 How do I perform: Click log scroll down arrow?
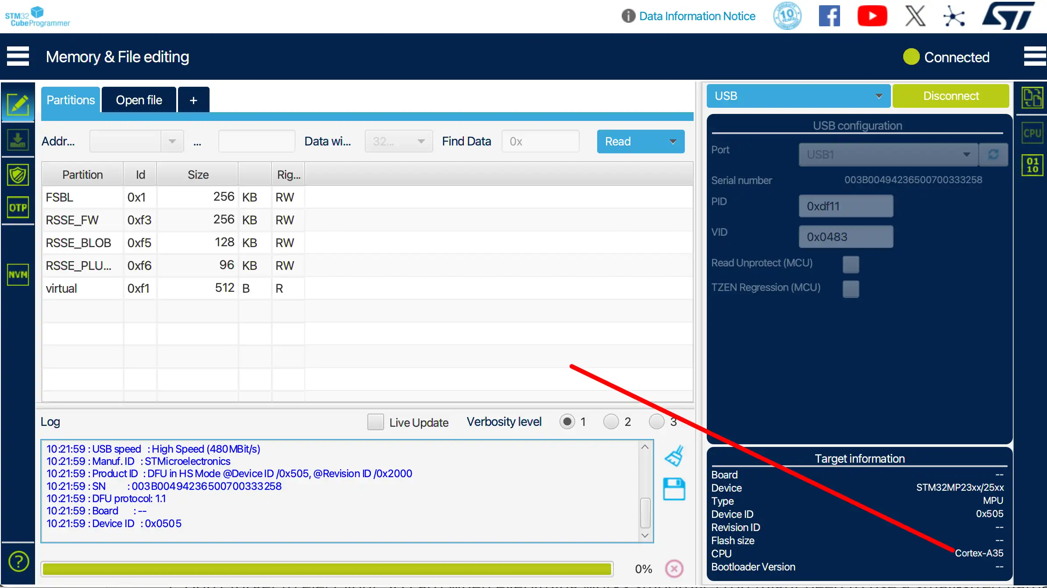point(645,535)
